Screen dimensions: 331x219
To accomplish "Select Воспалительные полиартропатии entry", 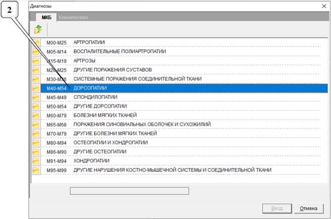I will [x=120, y=51].
